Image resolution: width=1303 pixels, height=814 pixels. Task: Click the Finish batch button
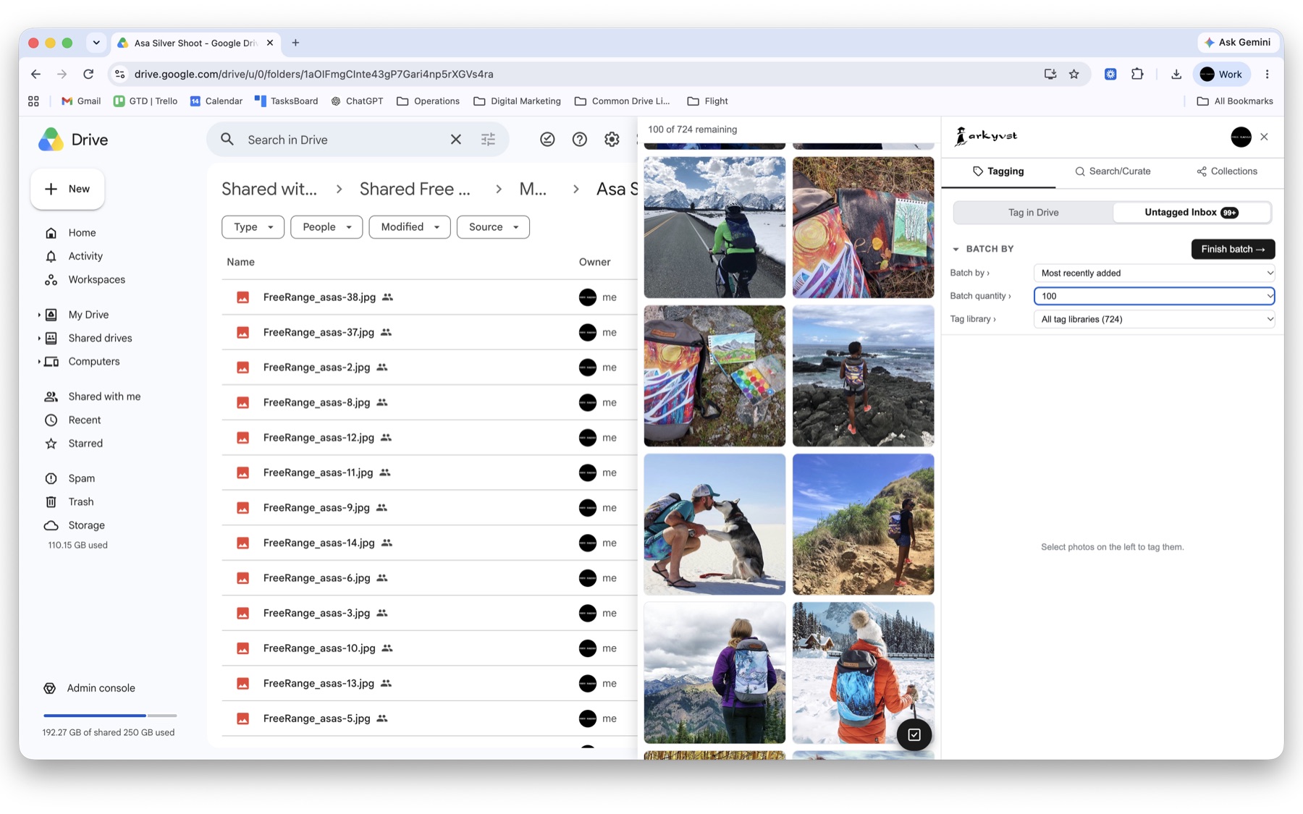[x=1233, y=249]
